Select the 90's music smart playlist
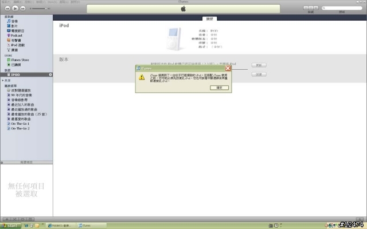 pyautogui.click(x=19, y=95)
